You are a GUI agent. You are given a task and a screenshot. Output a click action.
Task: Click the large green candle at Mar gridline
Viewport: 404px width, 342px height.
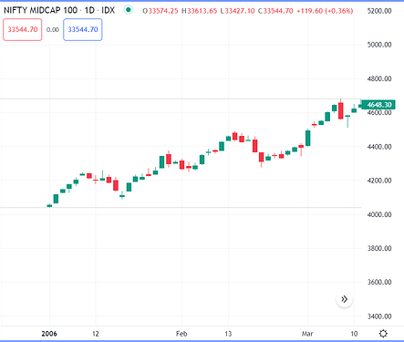(308, 138)
